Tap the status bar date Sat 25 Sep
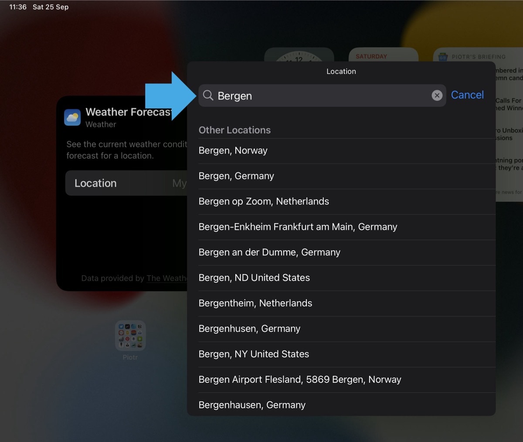 point(50,7)
